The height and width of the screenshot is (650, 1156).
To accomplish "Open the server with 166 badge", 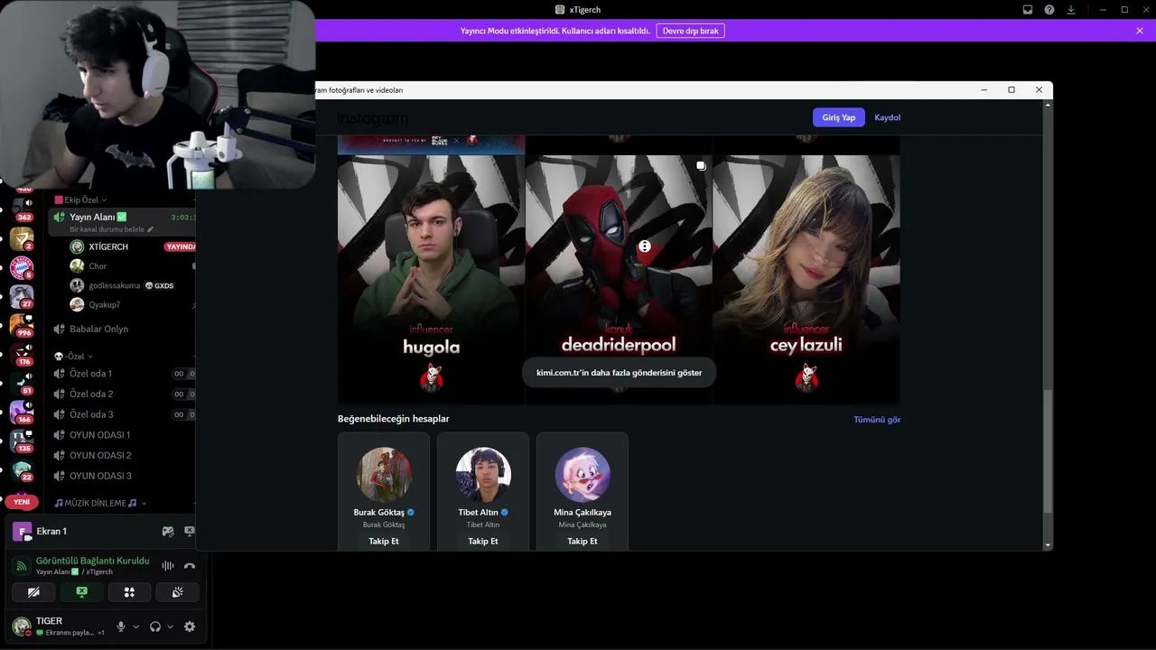I will point(22,412).
